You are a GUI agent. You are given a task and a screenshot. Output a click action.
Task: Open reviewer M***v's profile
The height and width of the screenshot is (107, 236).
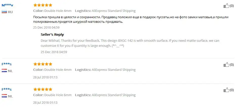click(x=7, y=5)
